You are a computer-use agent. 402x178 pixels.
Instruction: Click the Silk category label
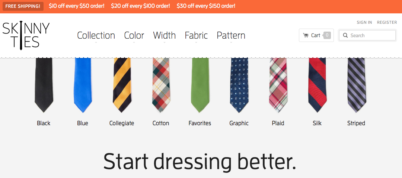click(317, 123)
